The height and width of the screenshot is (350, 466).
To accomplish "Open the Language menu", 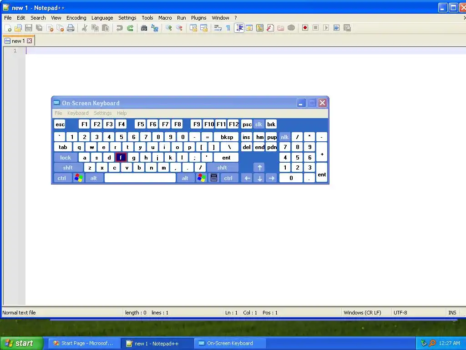I will (x=102, y=18).
